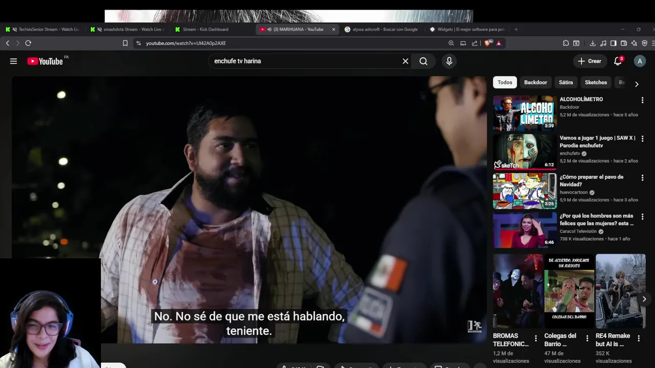Viewport: 655px width, 368px height.
Task: Open a new browser tab
Action: [516, 29]
